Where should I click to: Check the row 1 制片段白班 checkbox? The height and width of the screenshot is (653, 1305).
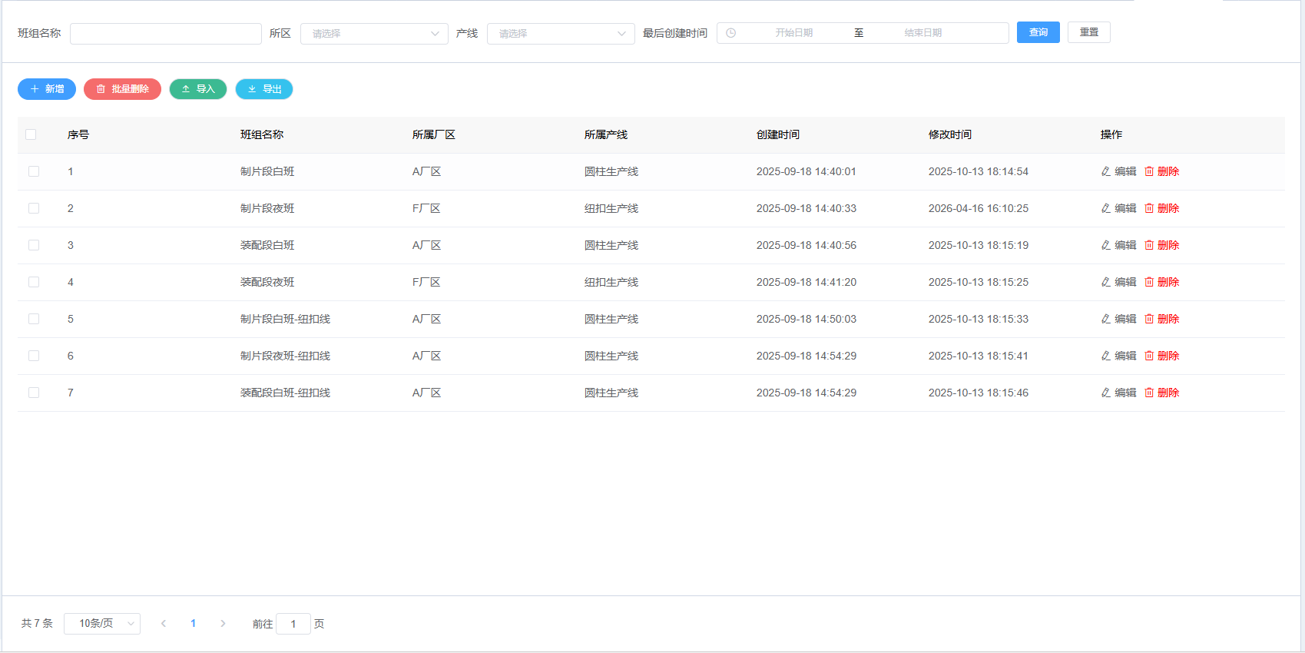tap(34, 171)
